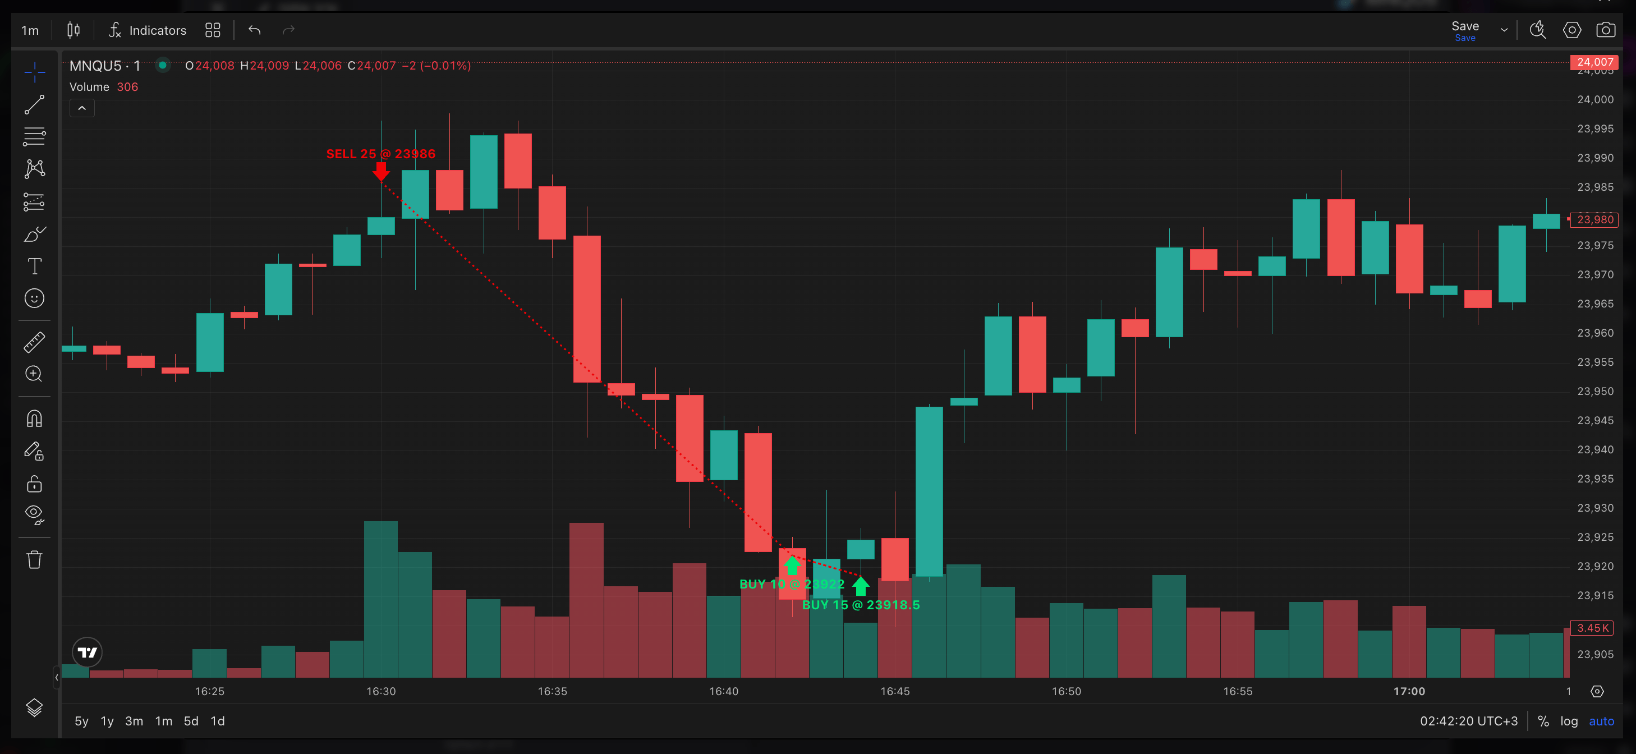Switch the chart range to 5d
This screenshot has height=754, width=1636.
click(191, 721)
